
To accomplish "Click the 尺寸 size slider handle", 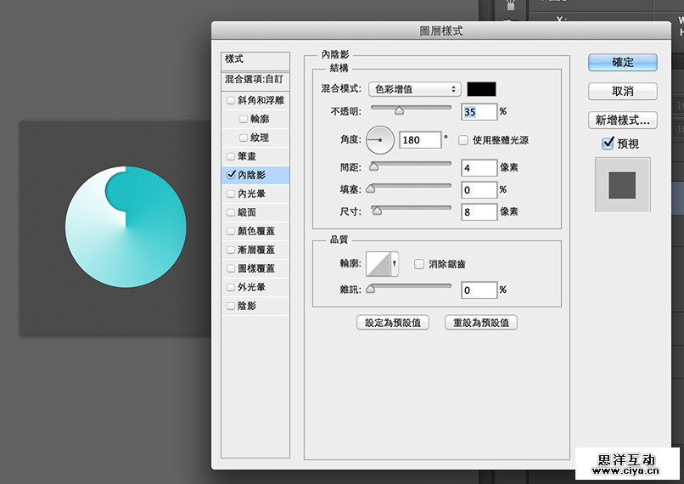I will coord(377,211).
